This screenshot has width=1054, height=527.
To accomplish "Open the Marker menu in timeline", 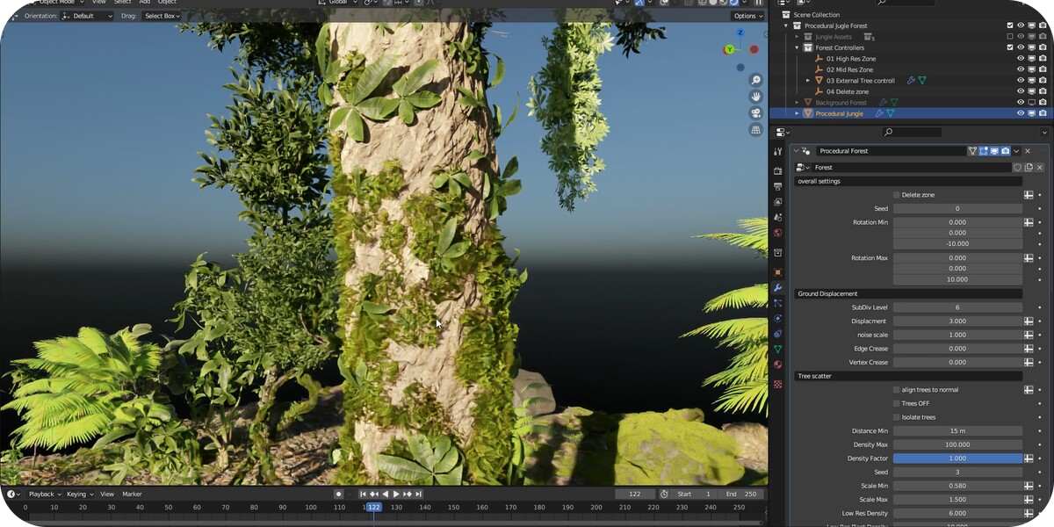I will point(132,495).
